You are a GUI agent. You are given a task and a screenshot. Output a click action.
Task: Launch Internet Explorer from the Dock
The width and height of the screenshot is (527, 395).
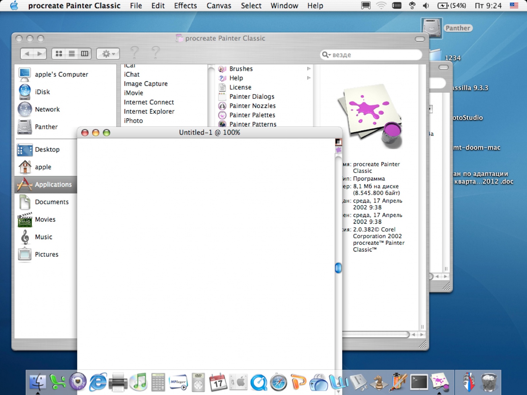(x=98, y=382)
